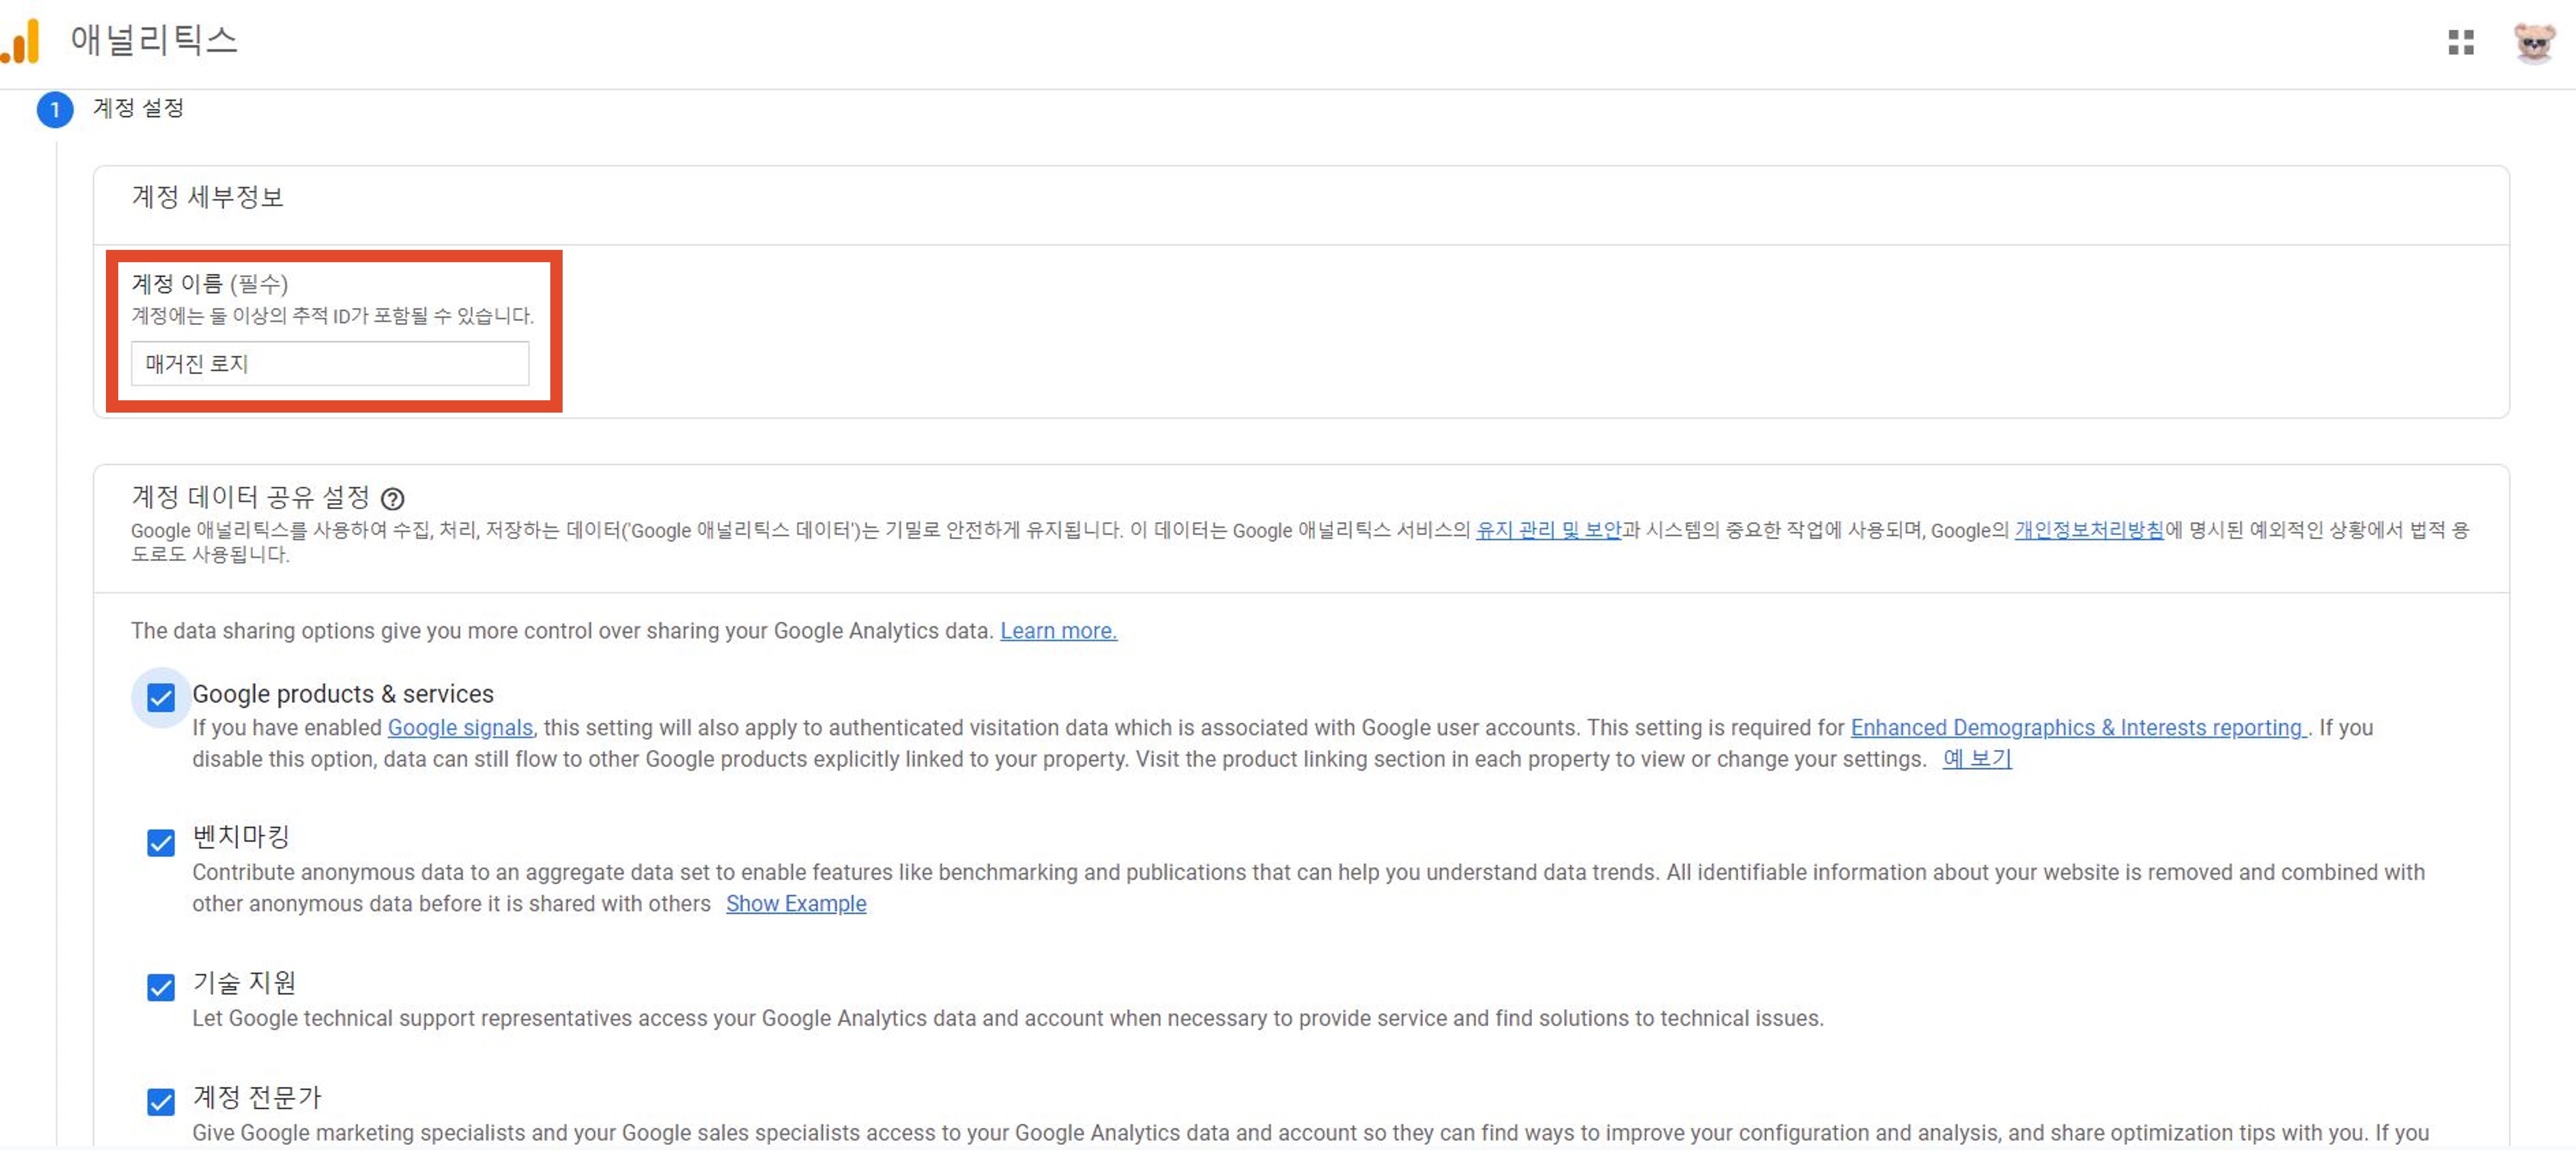Screen dimensions: 2576x1150
Task: Click the 계정 데이터 공유 설정 heading
Action: click(x=251, y=497)
